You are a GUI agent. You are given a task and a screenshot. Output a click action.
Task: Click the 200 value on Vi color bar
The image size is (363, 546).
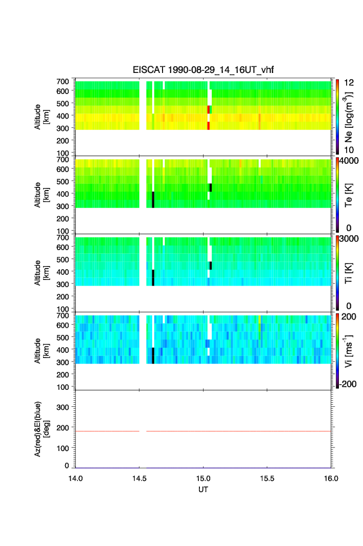tap(349, 316)
